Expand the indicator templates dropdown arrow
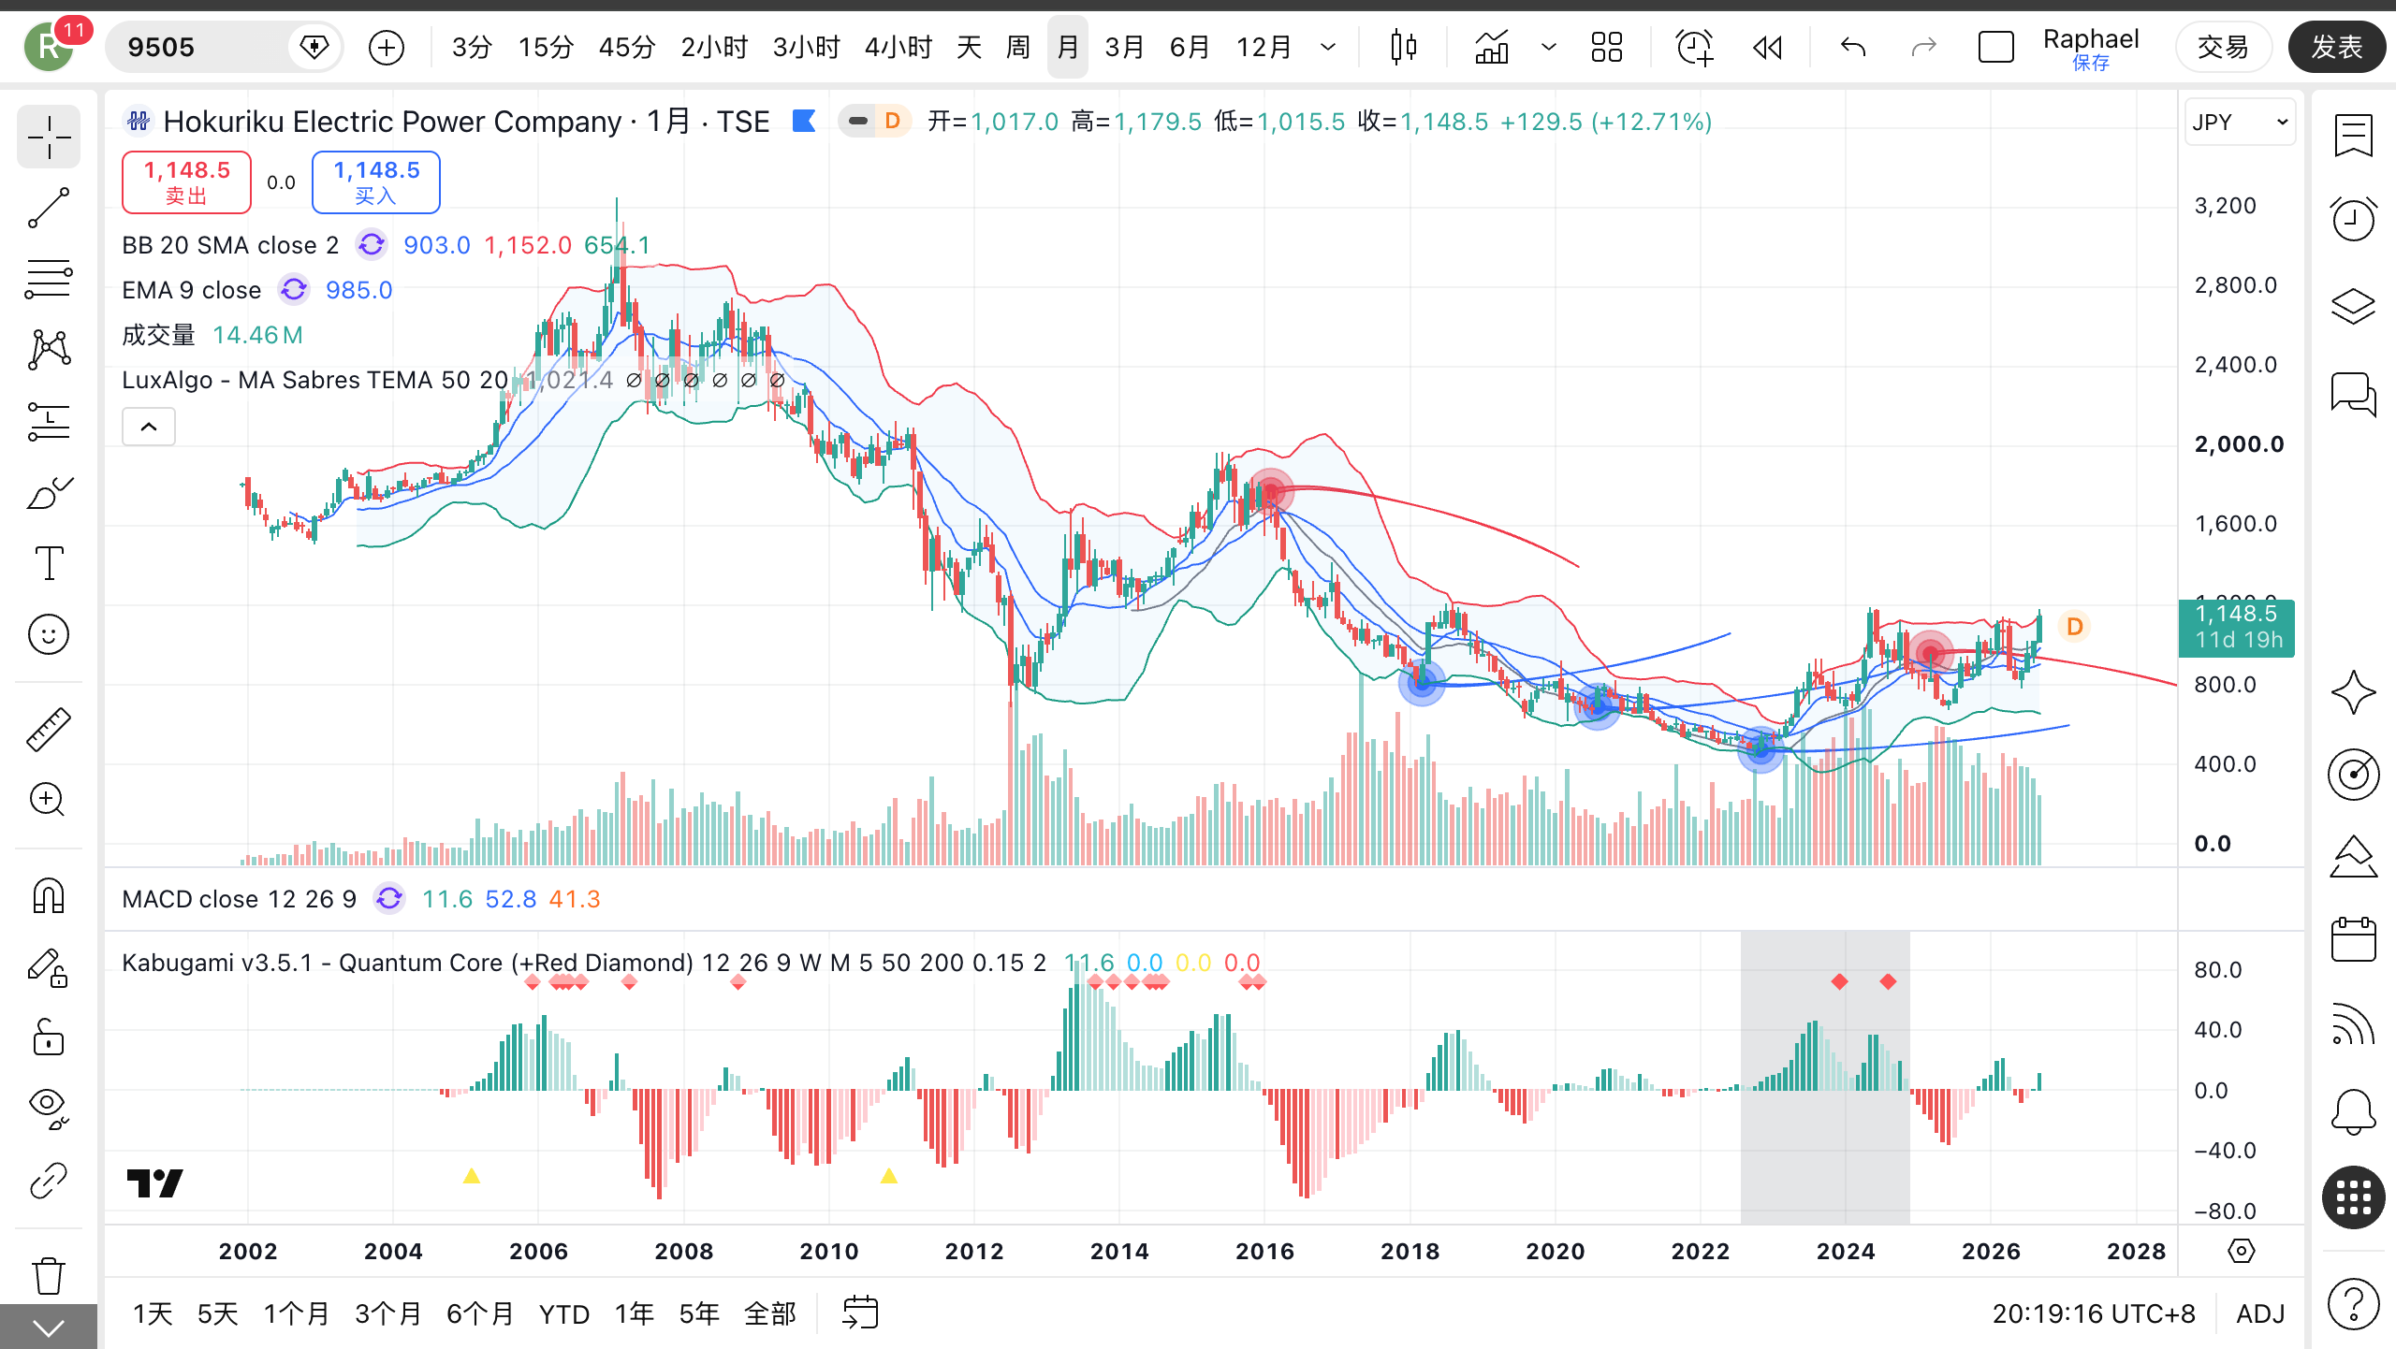The image size is (2396, 1349). 1549,47
